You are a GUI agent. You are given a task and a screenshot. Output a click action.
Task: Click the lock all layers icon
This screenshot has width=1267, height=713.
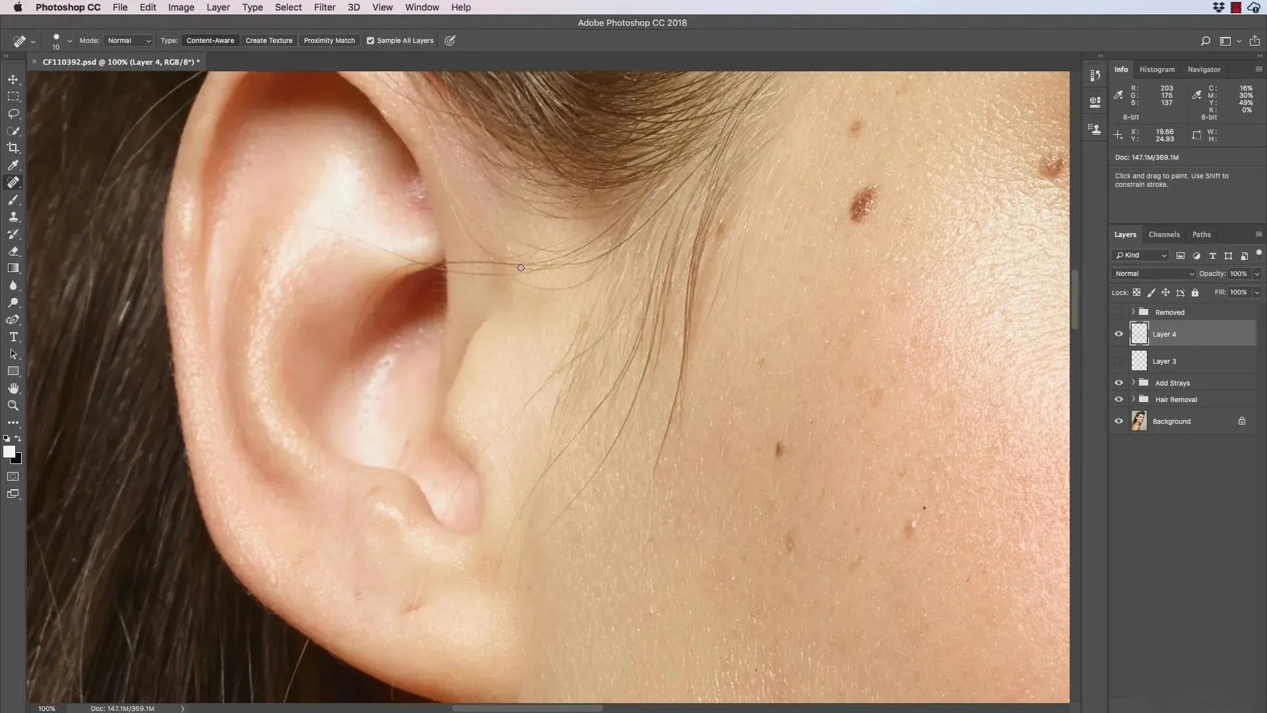(1194, 292)
